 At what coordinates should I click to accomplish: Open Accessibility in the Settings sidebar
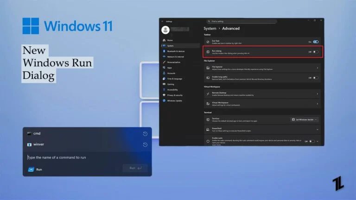[x=172, y=89]
